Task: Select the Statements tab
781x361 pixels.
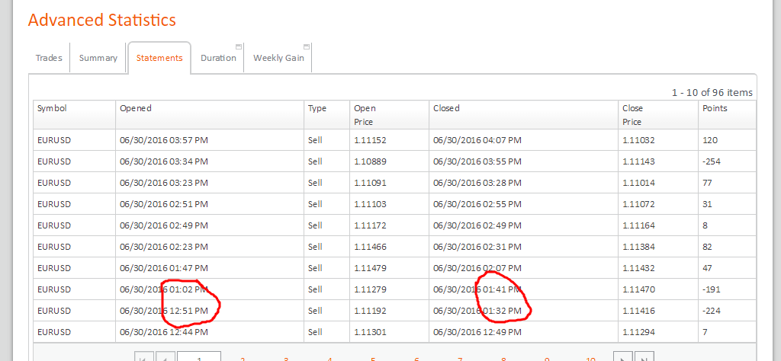Action: click(159, 58)
